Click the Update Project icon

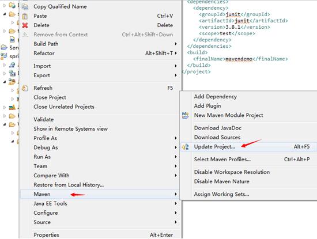click(186, 147)
